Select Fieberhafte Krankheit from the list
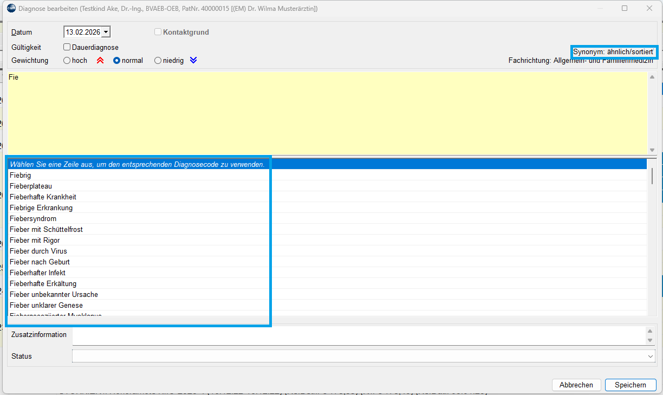The height and width of the screenshot is (395, 663). click(43, 197)
